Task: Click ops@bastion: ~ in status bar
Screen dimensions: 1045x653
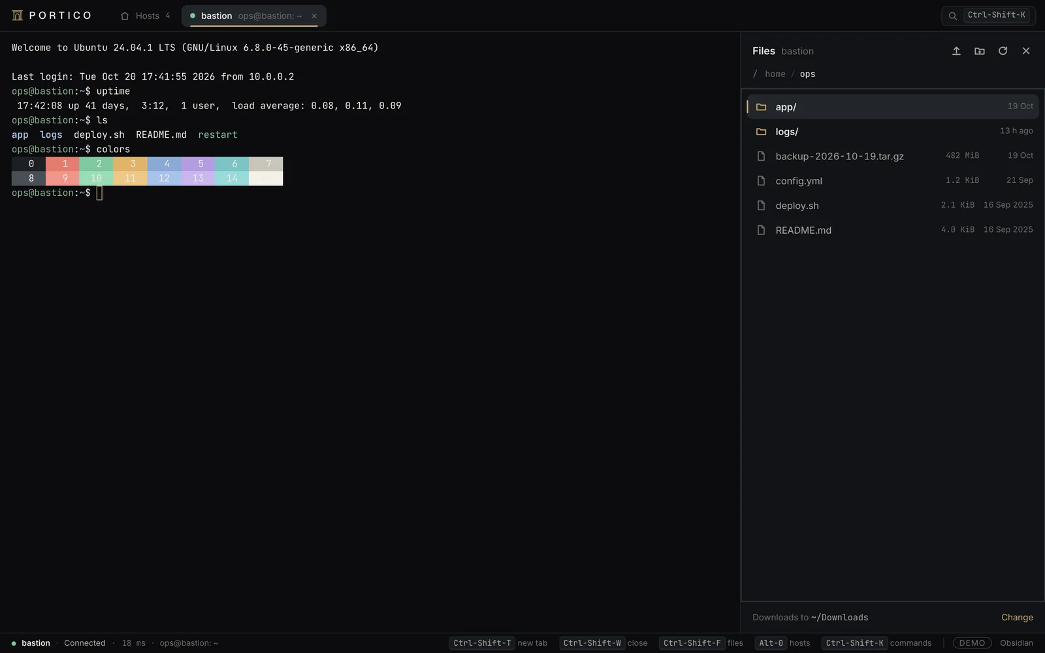Action: (189, 643)
